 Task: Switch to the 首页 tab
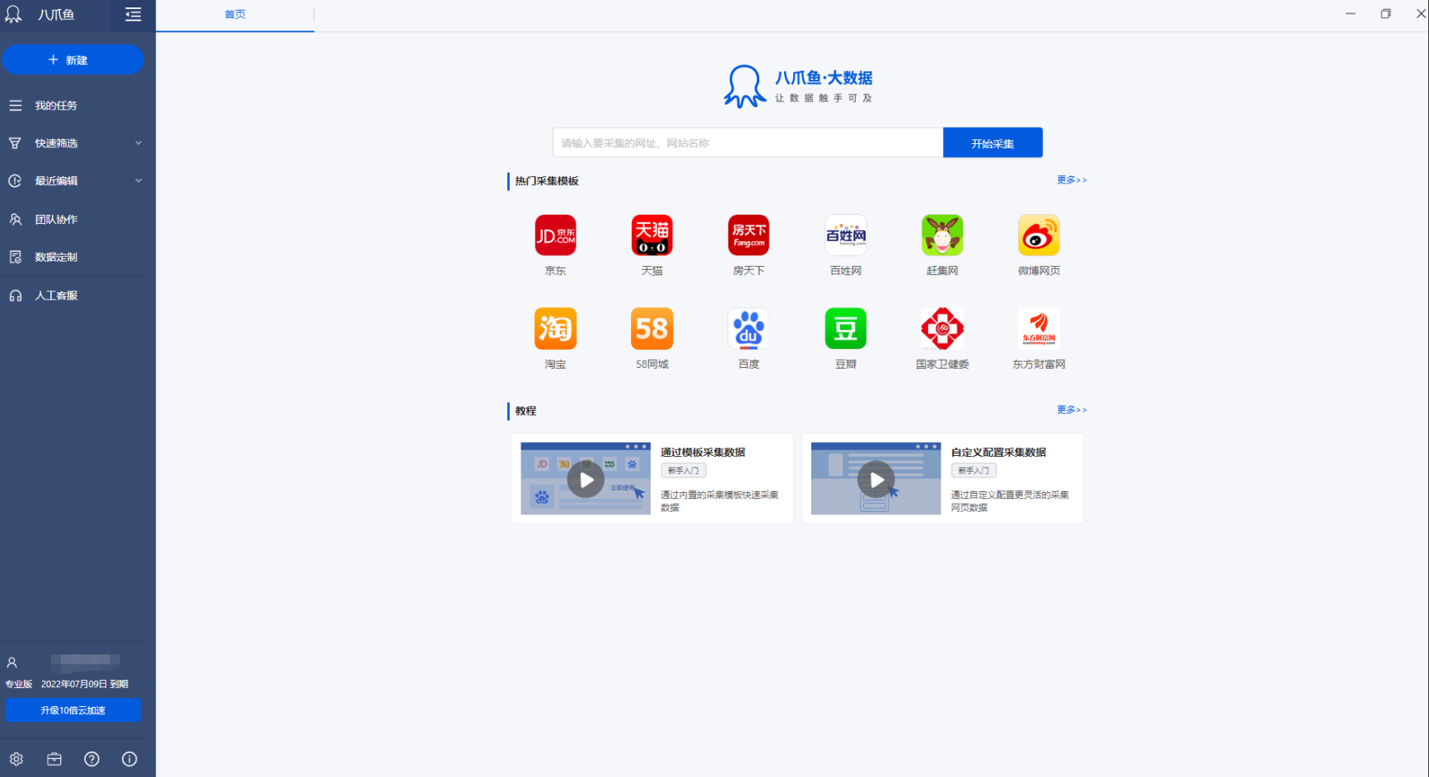(x=235, y=15)
